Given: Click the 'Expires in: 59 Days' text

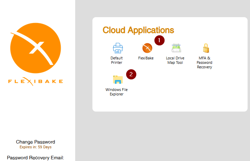Looking at the screenshot, I should point(36,147).
